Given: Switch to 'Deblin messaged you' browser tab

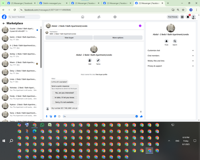Looking at the screenshot, I should 53,3.
